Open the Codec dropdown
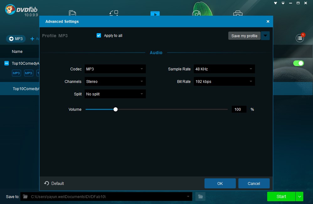The image size is (313, 204). [115, 69]
